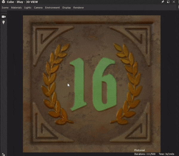Pin the 3D View panel
This screenshot has width=179, height=156.
163,2
